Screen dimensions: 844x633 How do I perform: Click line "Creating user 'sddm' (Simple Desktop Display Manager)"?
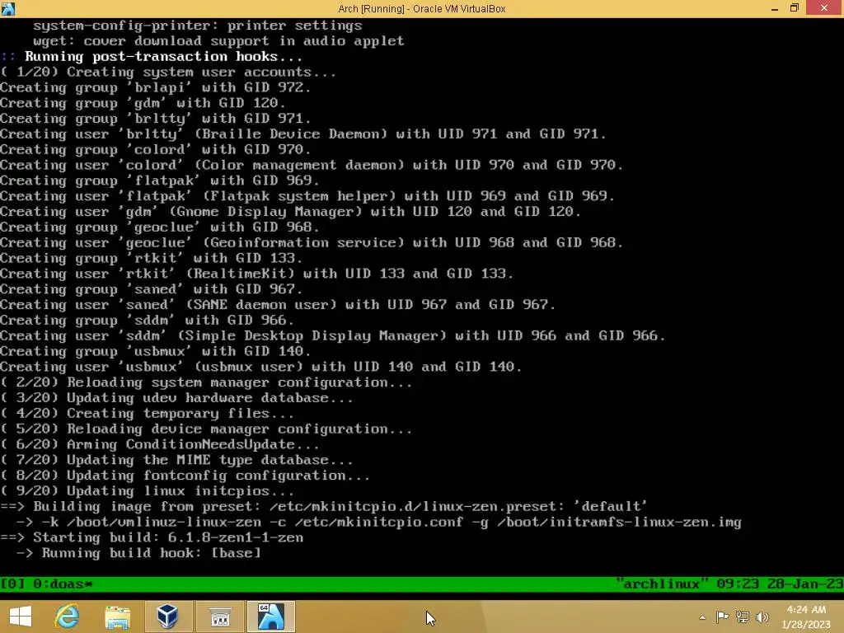333,336
